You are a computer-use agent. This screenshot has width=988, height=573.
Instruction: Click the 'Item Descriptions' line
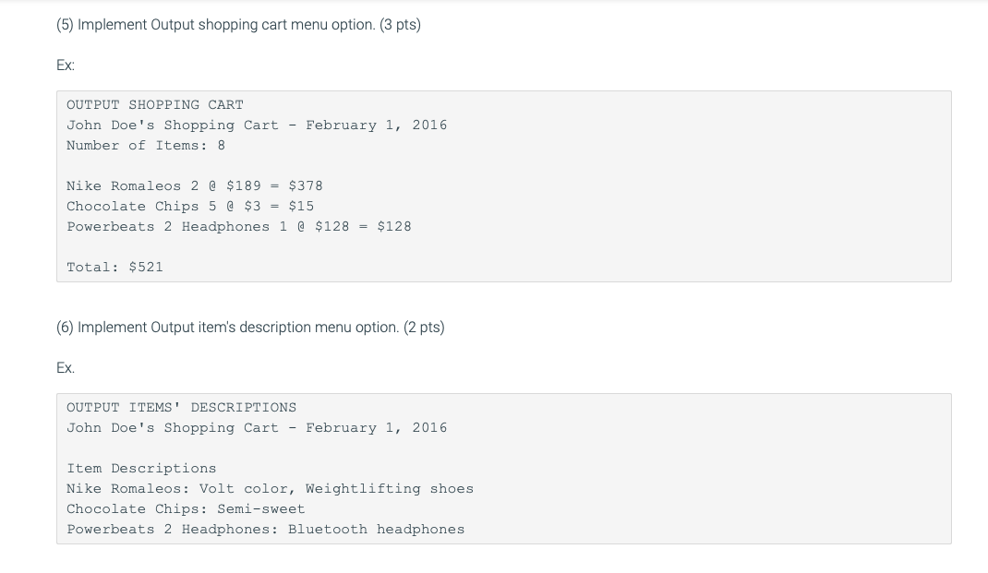[141, 469]
